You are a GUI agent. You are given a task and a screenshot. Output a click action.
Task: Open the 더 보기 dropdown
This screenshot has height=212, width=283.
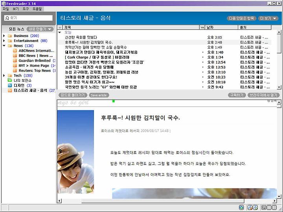[x=268, y=18]
